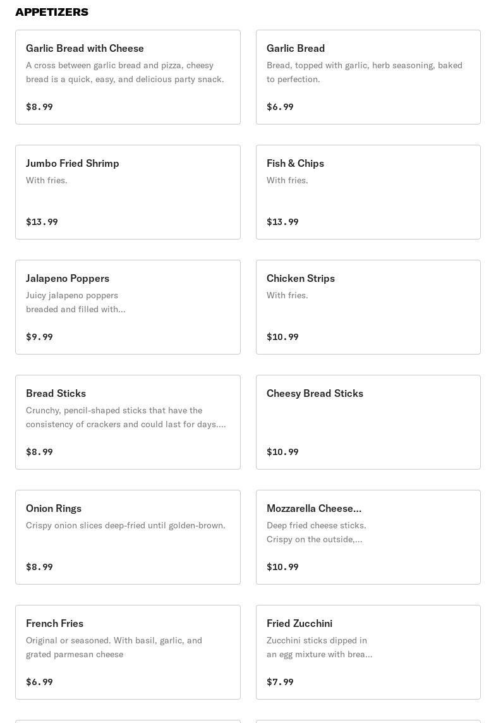Open the Fish & Chips item
The height and width of the screenshot is (723, 496).
(x=368, y=192)
